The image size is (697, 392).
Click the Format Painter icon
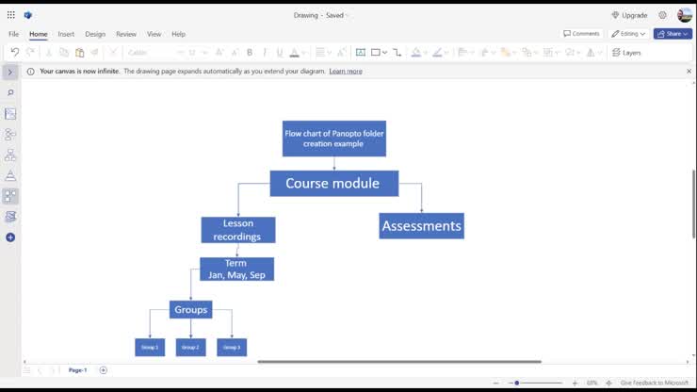click(95, 53)
